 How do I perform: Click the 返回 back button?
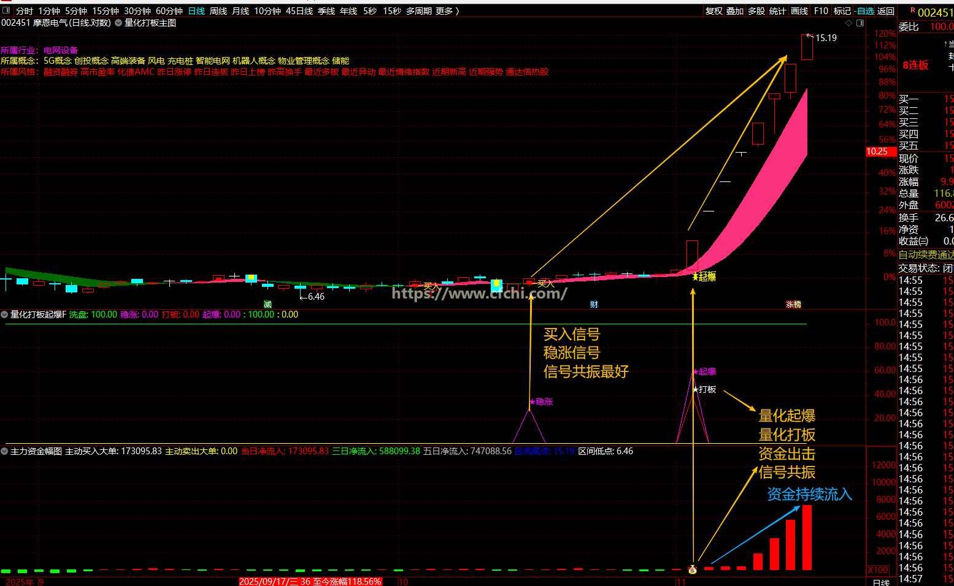pos(886,11)
